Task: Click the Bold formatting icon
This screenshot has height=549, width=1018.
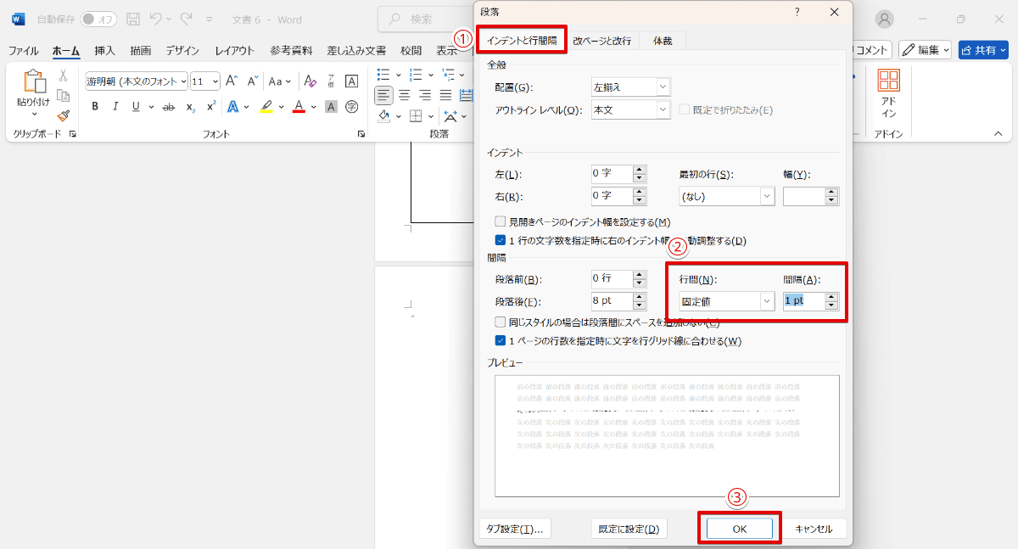Action: 95,107
